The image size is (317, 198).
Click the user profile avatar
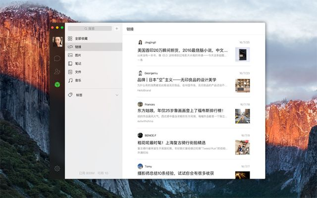pyautogui.click(x=57, y=42)
